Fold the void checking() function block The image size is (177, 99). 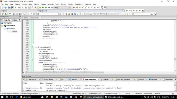[x=33, y=47]
